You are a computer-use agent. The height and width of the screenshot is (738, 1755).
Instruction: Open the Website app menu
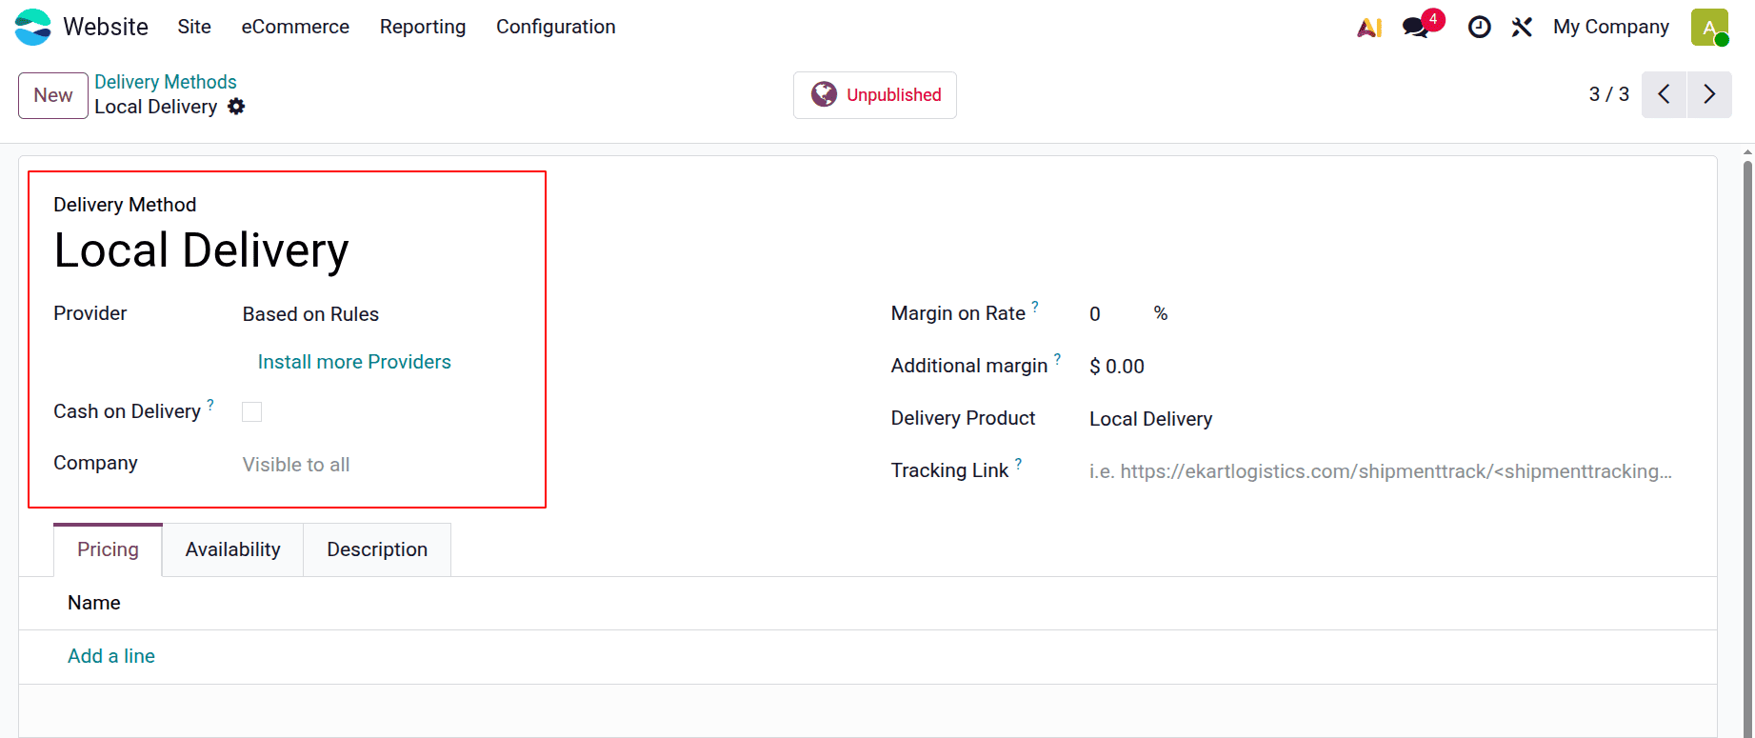tap(106, 27)
